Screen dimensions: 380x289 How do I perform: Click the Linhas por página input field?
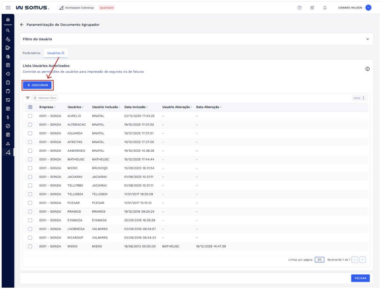[319, 260]
